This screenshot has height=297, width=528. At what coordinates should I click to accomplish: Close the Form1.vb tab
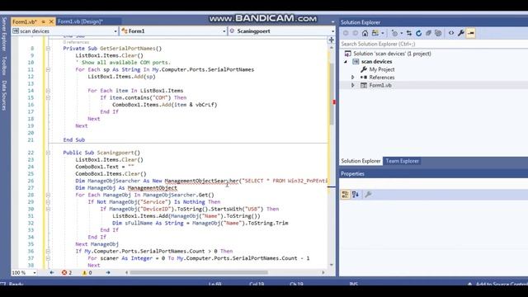[51, 21]
